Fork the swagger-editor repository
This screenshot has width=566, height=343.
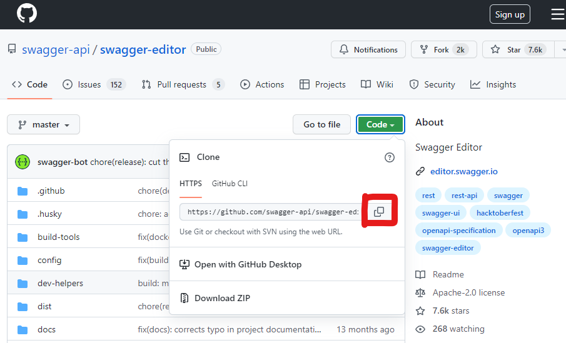tap(443, 49)
